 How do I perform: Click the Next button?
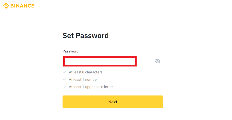click(113, 102)
